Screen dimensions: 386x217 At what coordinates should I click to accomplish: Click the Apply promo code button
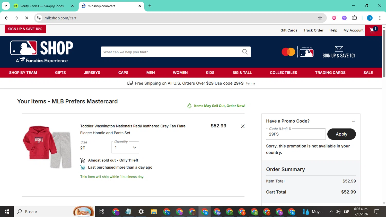[x=341, y=134]
